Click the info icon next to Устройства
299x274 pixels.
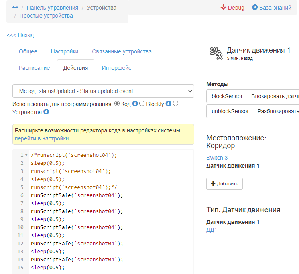click(46, 112)
